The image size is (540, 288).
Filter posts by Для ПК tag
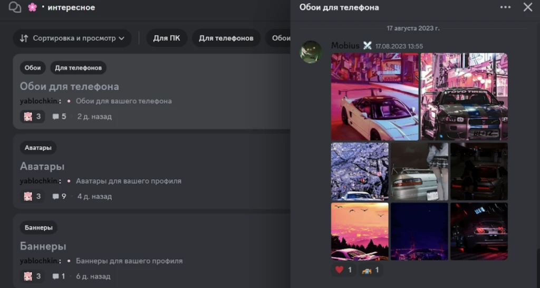pyautogui.click(x=167, y=38)
